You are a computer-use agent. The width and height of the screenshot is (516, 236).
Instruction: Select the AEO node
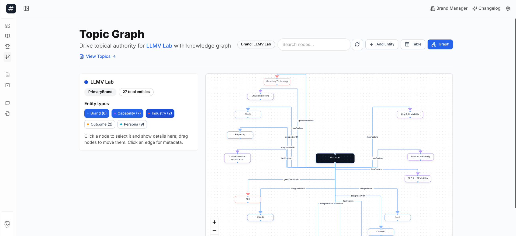pyautogui.click(x=248, y=199)
